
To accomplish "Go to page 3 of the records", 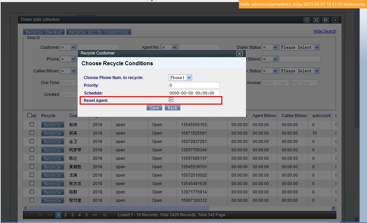I will tap(72, 215).
